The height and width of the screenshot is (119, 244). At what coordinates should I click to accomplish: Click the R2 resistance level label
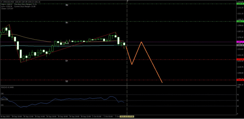point(67,5)
